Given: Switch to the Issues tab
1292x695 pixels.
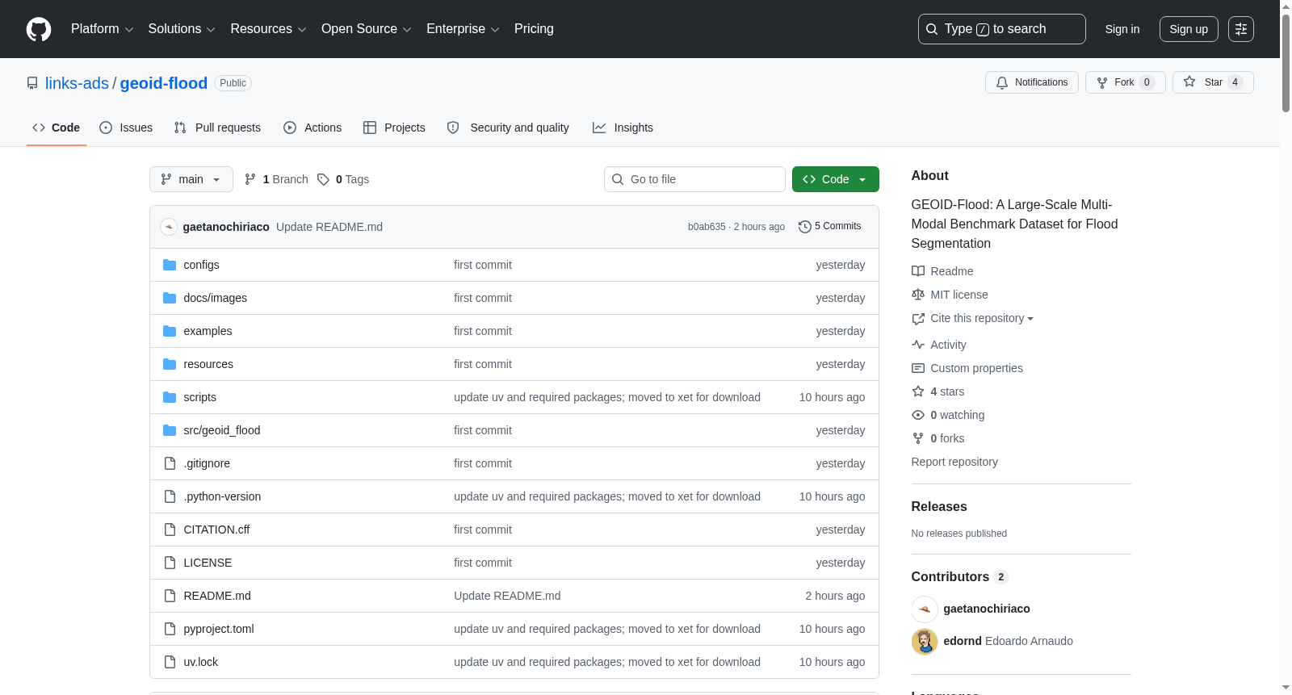Looking at the screenshot, I should tap(126, 128).
